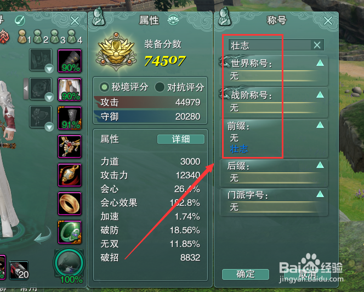Select the green jade ring slot
The image size is (364, 292).
70,232
